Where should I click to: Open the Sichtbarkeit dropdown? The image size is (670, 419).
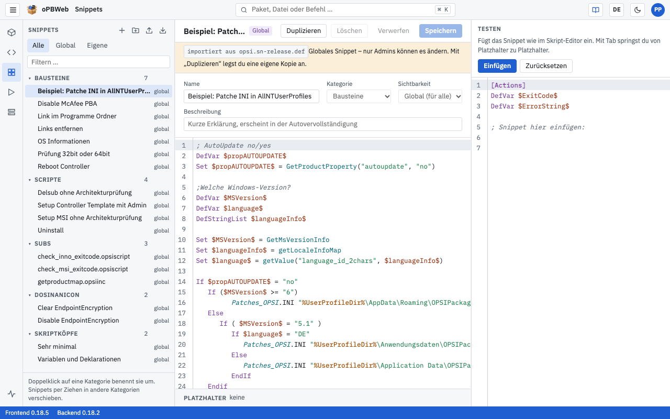pyautogui.click(x=430, y=96)
